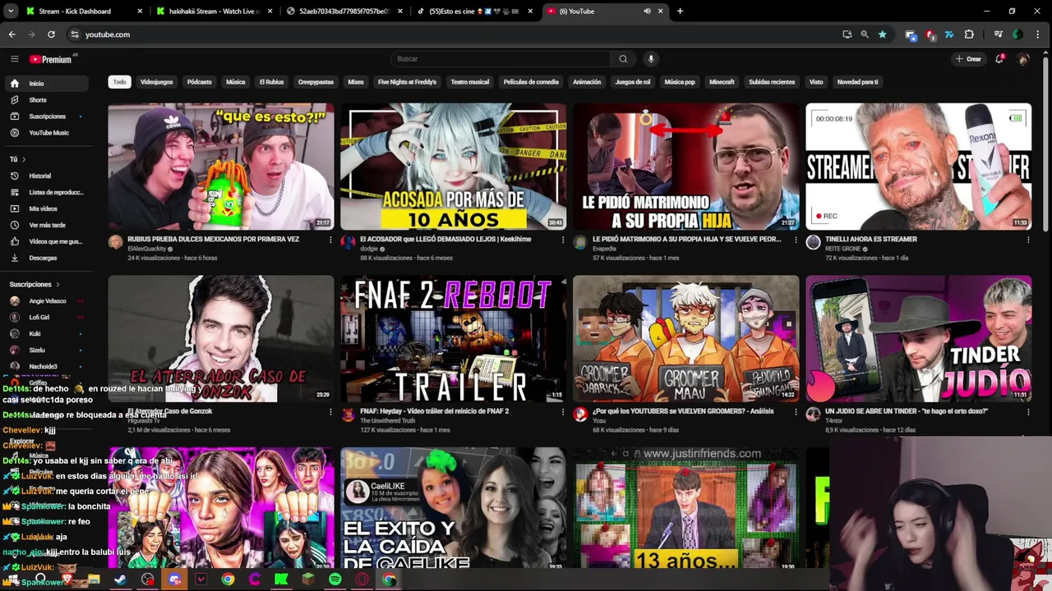Open Discord from the Windows taskbar
Screen dimensions: 1052x591
click(x=174, y=580)
